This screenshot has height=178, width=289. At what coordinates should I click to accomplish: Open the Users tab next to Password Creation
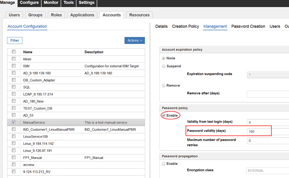point(275,27)
